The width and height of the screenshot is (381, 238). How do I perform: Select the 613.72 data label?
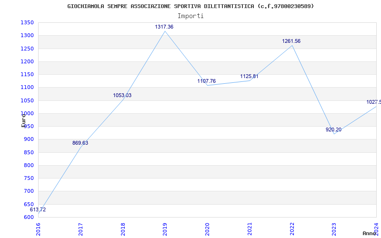pos(38,209)
